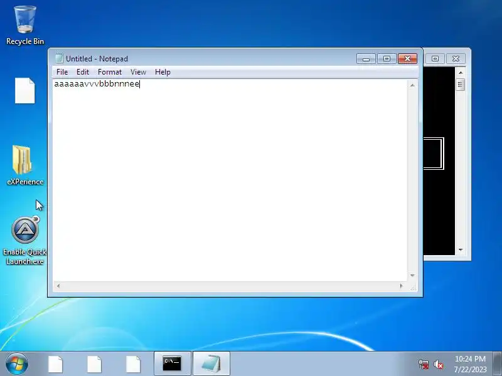This screenshot has height=376, width=502.
Task: Click command prompt scrollbar up arrow
Action: coord(461,73)
